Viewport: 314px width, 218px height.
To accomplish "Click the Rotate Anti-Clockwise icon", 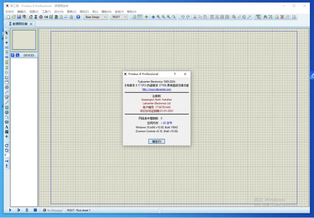I will [x=7, y=150].
